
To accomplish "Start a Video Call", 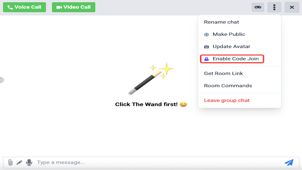I will (74, 7).
